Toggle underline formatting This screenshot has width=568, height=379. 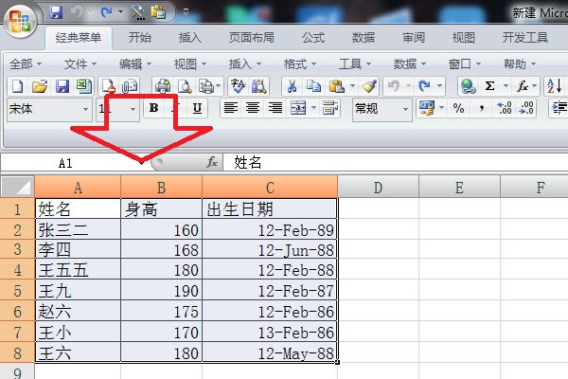coord(197,108)
